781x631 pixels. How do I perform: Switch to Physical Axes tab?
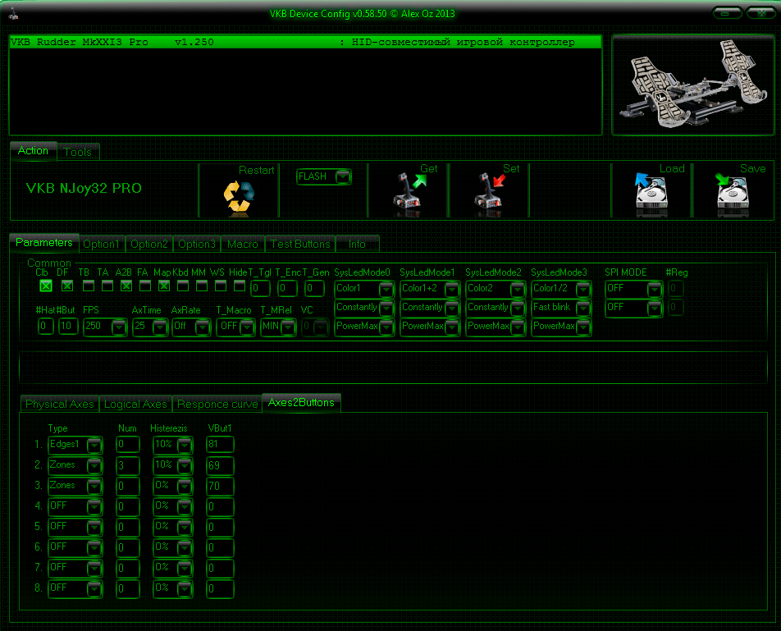(60, 404)
